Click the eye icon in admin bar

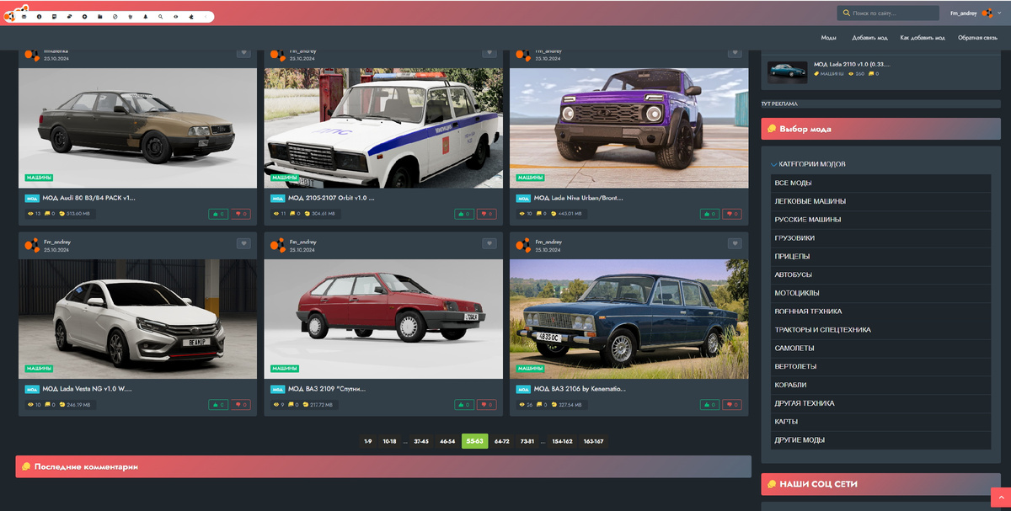pyautogui.click(x=175, y=17)
